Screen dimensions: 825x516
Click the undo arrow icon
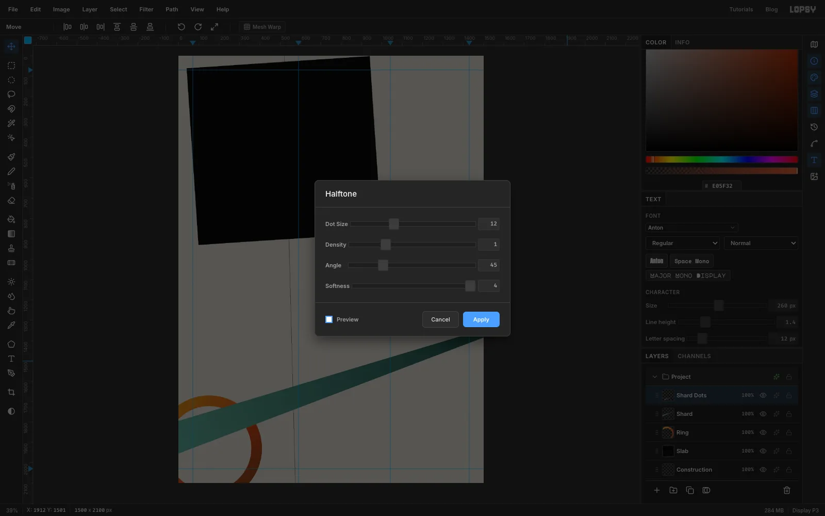(x=181, y=27)
